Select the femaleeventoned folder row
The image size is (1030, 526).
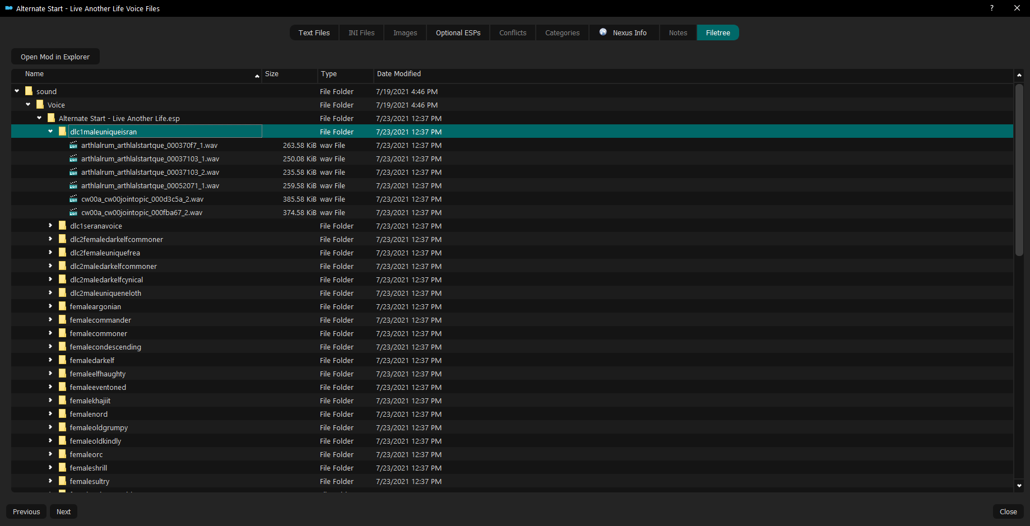point(512,387)
